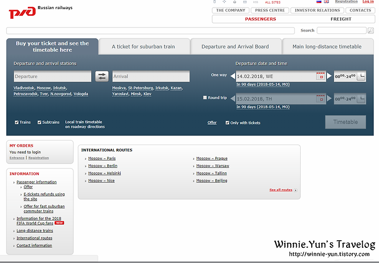The height and width of the screenshot is (263, 379).
Task: Focus the Departure station field
Action: coord(53,76)
